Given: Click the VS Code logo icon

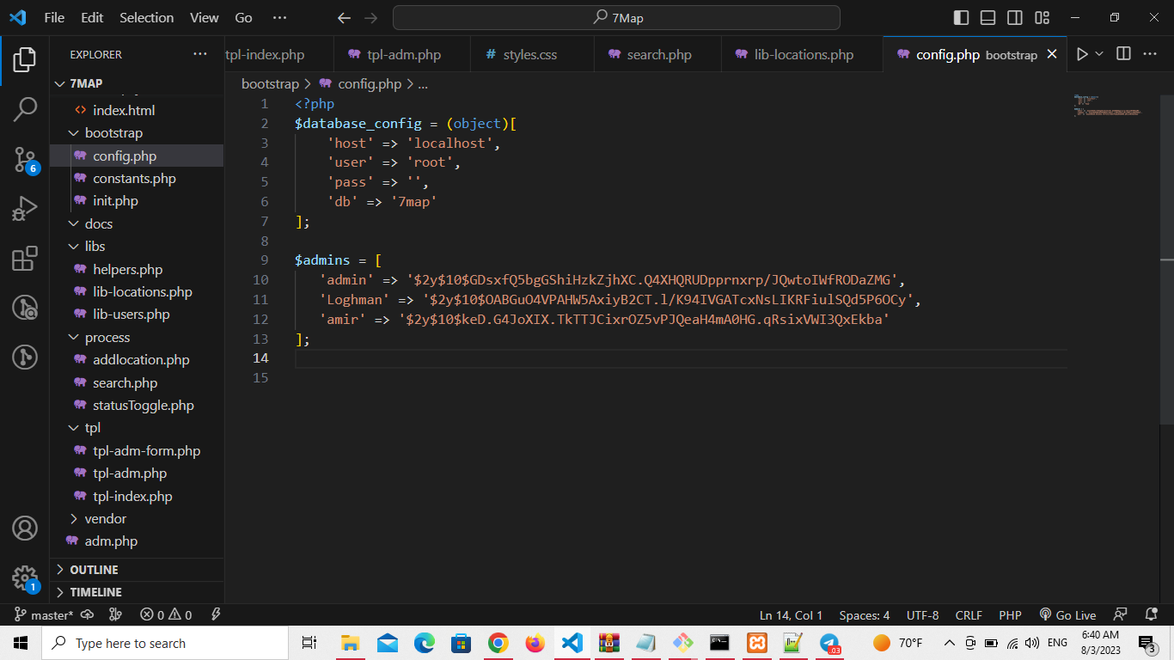Looking at the screenshot, I should [x=17, y=17].
